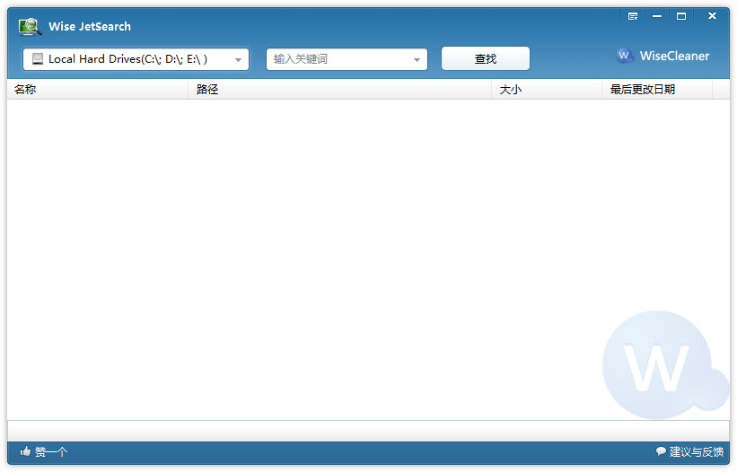Viewport: 737px width, 472px height.
Task: Click the hard drive icon in drive selector
Action: (38, 59)
